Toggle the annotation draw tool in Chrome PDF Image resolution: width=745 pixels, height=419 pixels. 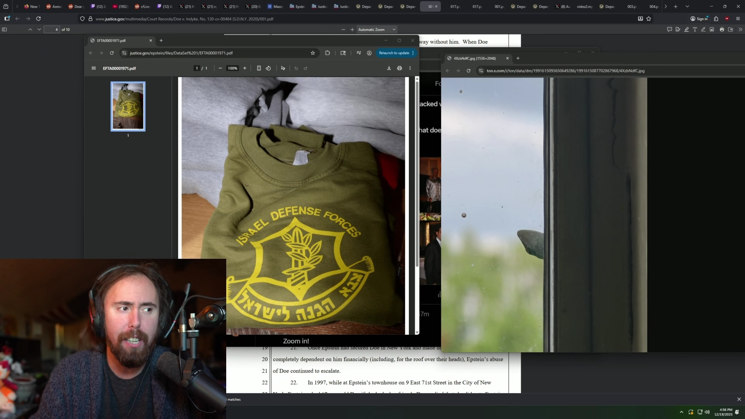pyautogui.click(x=283, y=68)
